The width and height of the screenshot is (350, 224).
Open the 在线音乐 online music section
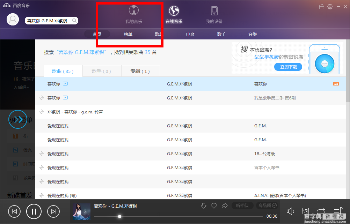click(174, 15)
